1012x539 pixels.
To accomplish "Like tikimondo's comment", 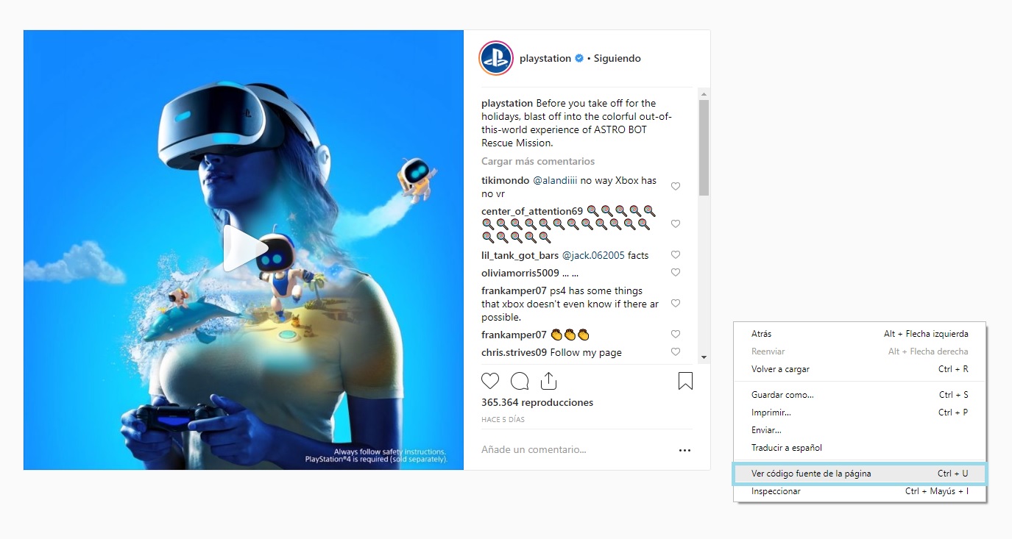I will coord(676,187).
